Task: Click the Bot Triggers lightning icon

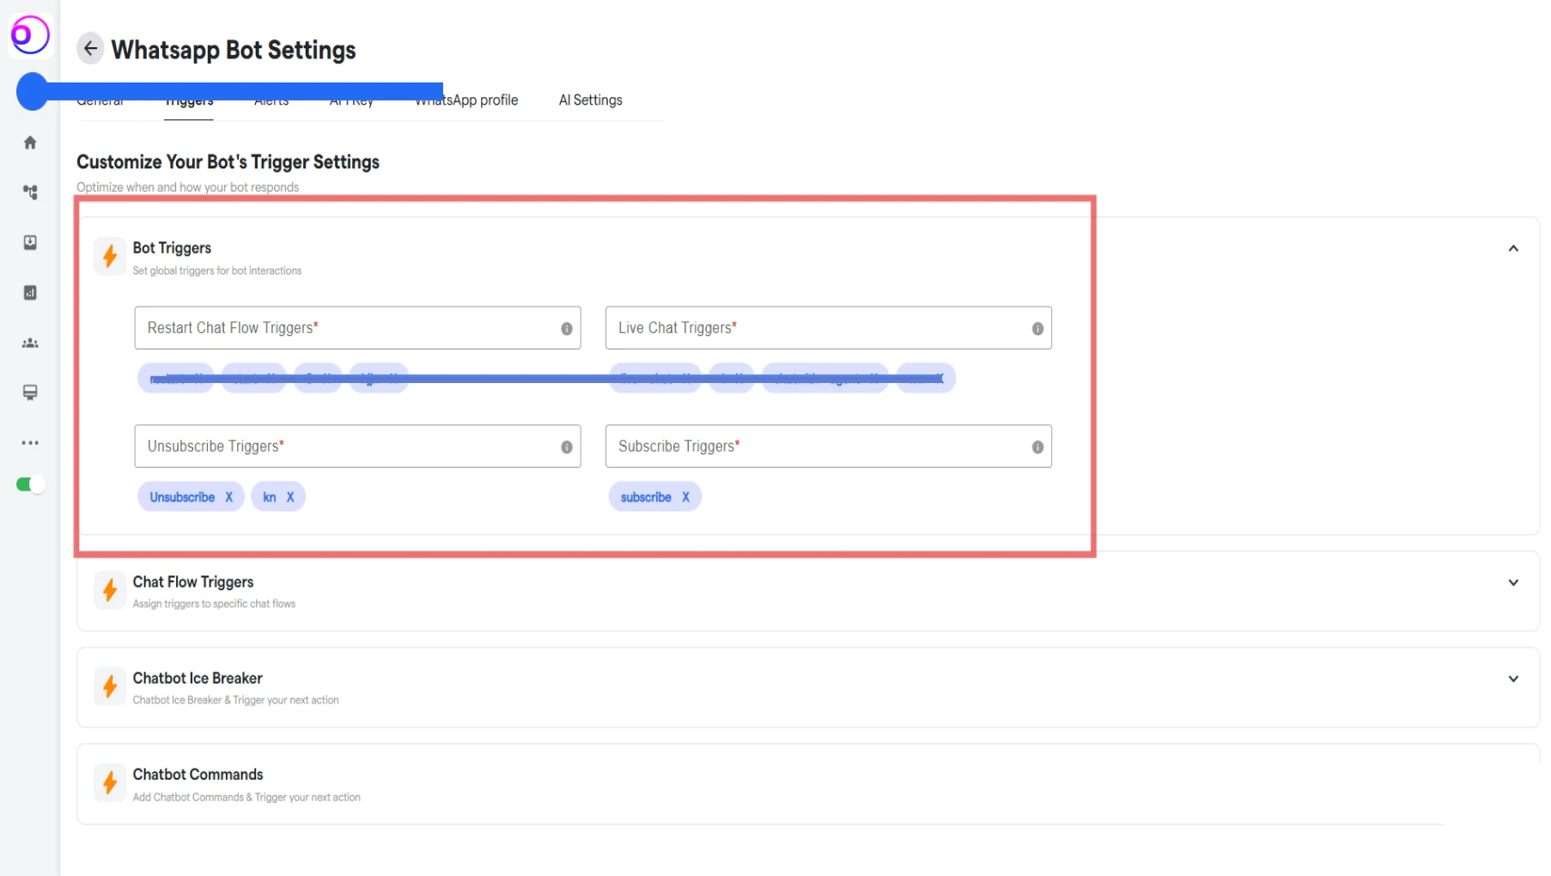Action: (110, 256)
